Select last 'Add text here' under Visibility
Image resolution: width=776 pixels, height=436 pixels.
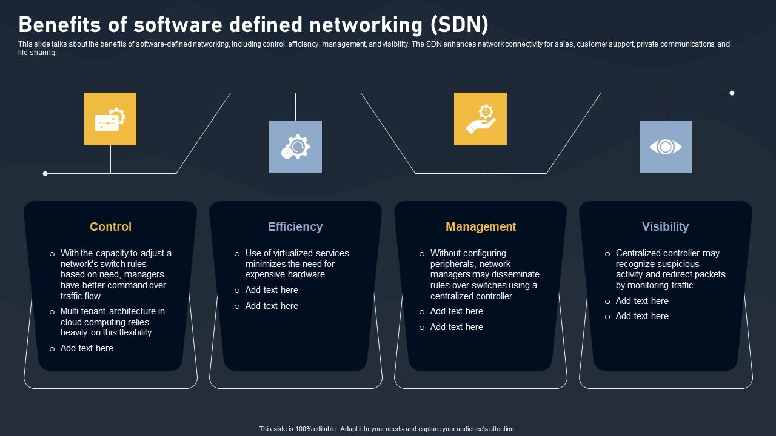click(642, 316)
